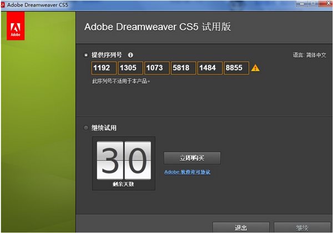Viewport: 333px width, 233px height.
Task: Click the serial field containing 1305
Action: [130, 68]
